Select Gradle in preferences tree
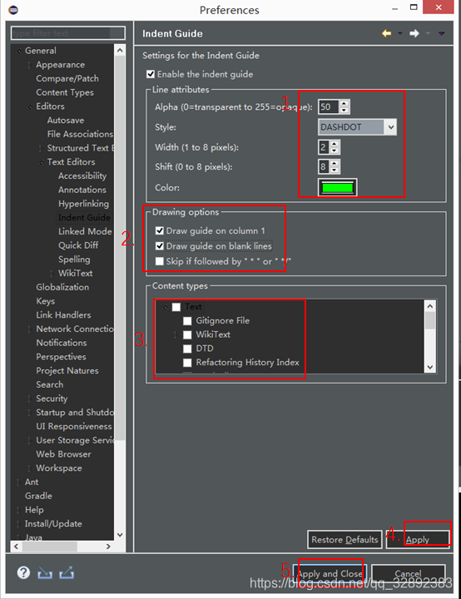The height and width of the screenshot is (599, 461). click(38, 496)
